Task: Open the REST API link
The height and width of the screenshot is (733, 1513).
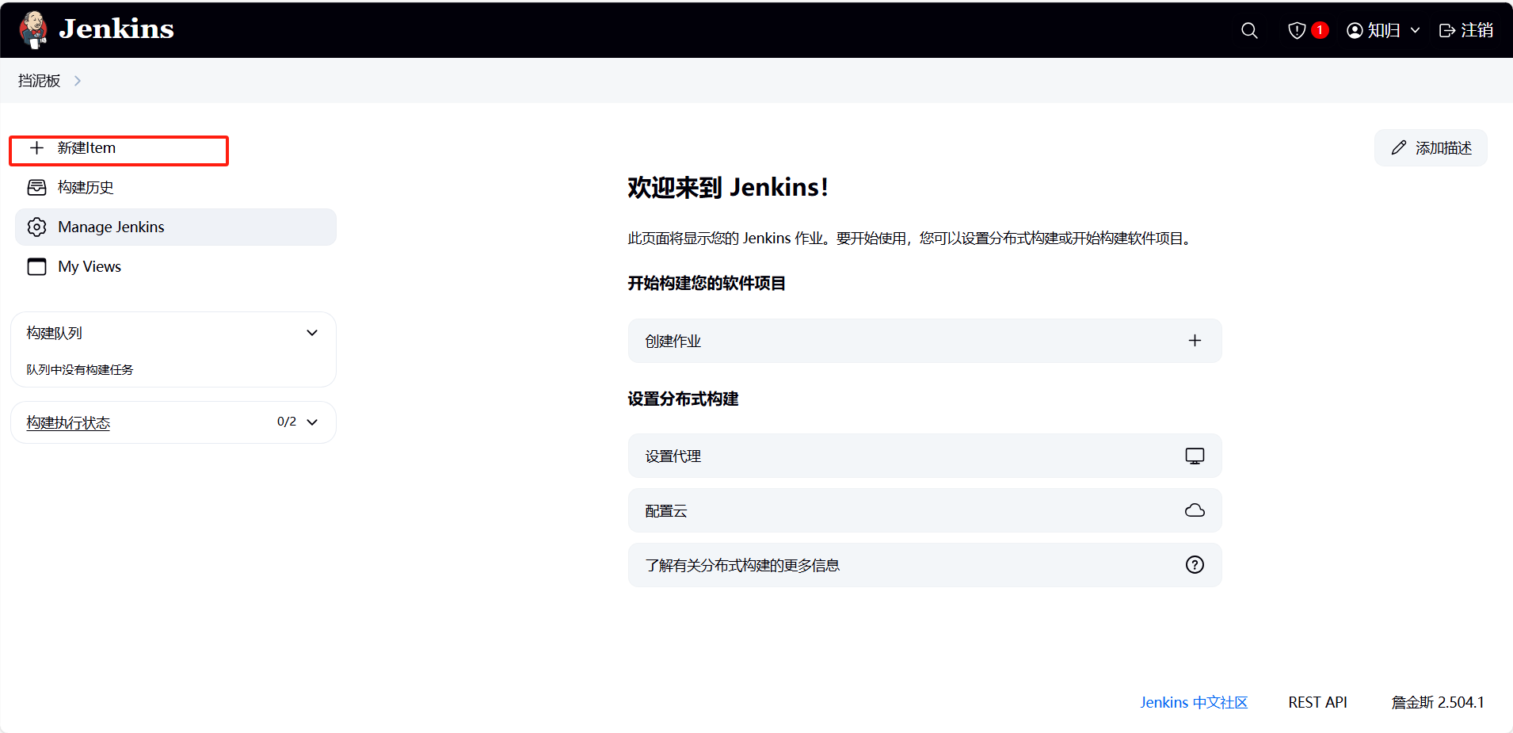Action: click(1317, 703)
